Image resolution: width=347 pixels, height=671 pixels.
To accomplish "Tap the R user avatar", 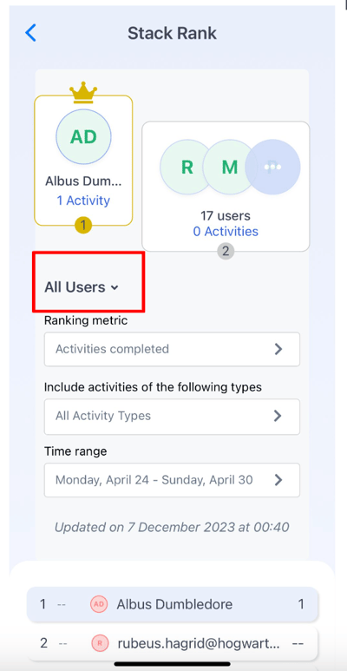I will pos(187,167).
